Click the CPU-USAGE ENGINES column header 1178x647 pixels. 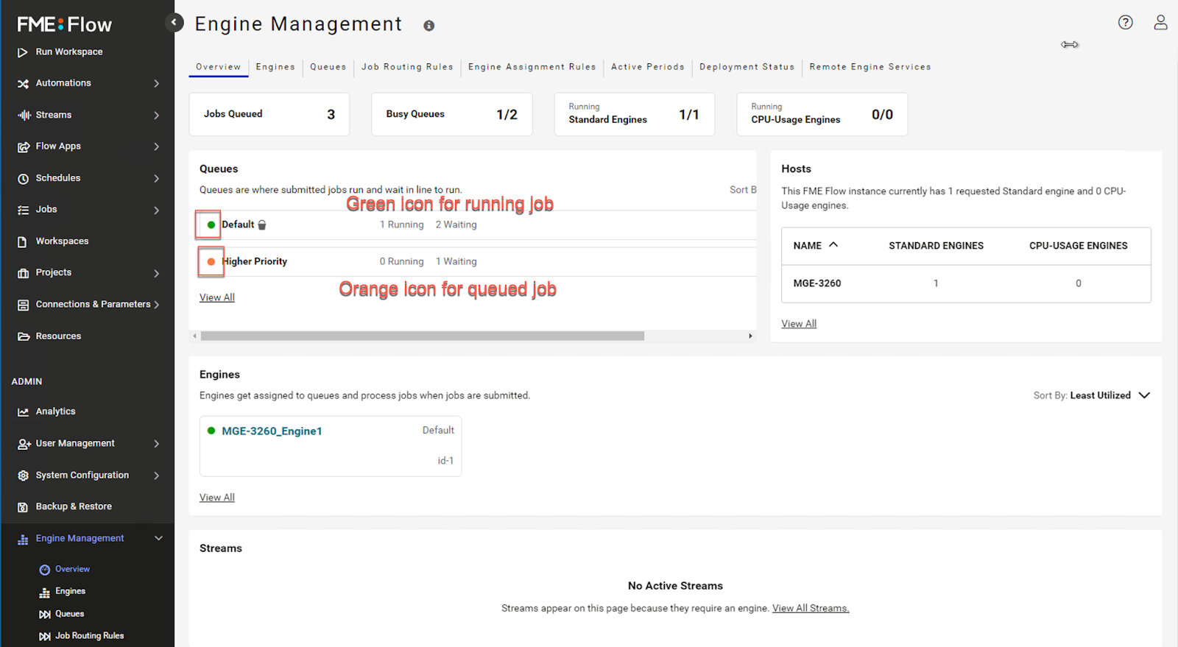1078,246
